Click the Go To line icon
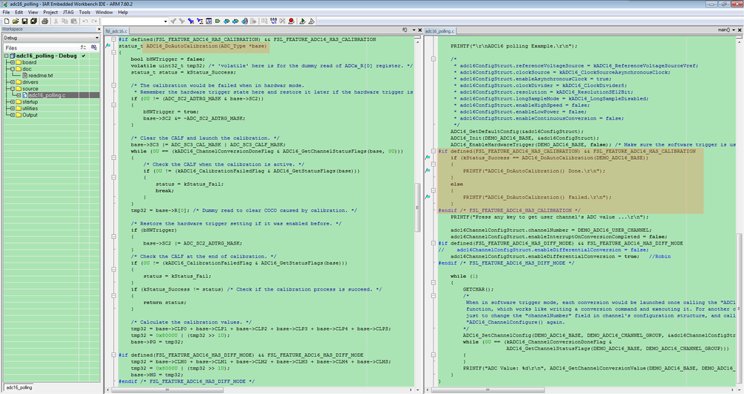The width and height of the screenshot is (744, 394). (209, 22)
